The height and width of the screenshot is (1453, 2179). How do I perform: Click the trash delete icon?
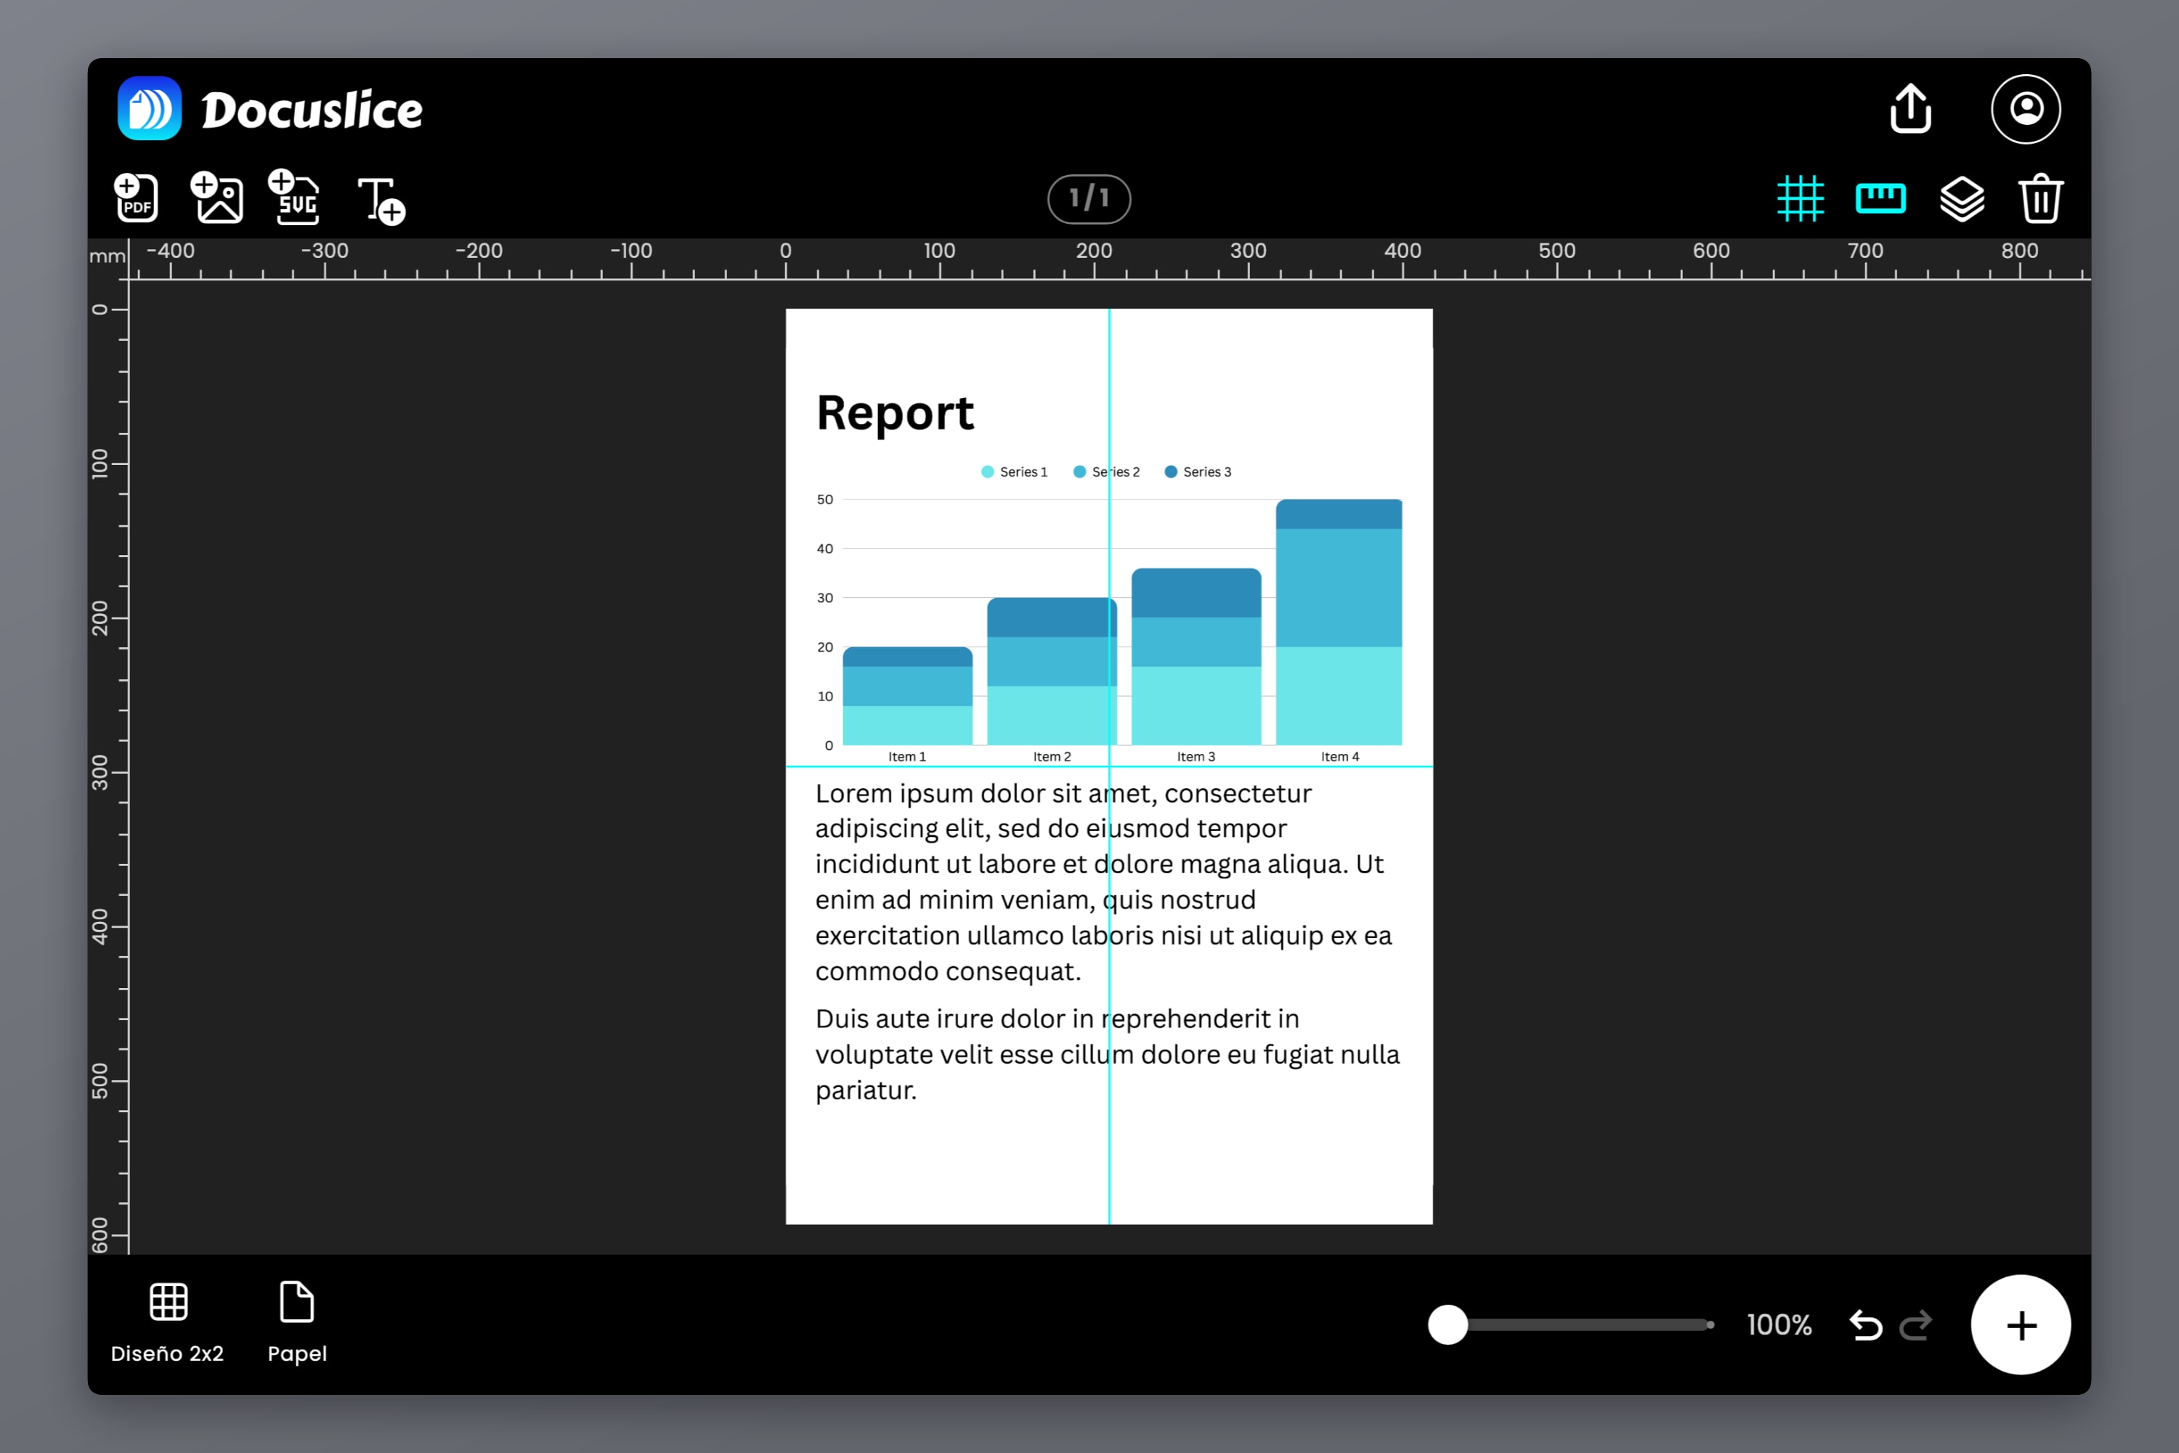(2040, 198)
